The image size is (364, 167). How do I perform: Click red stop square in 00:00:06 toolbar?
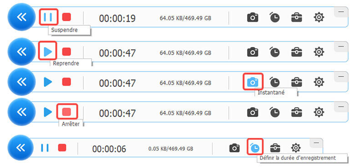pos(62,148)
